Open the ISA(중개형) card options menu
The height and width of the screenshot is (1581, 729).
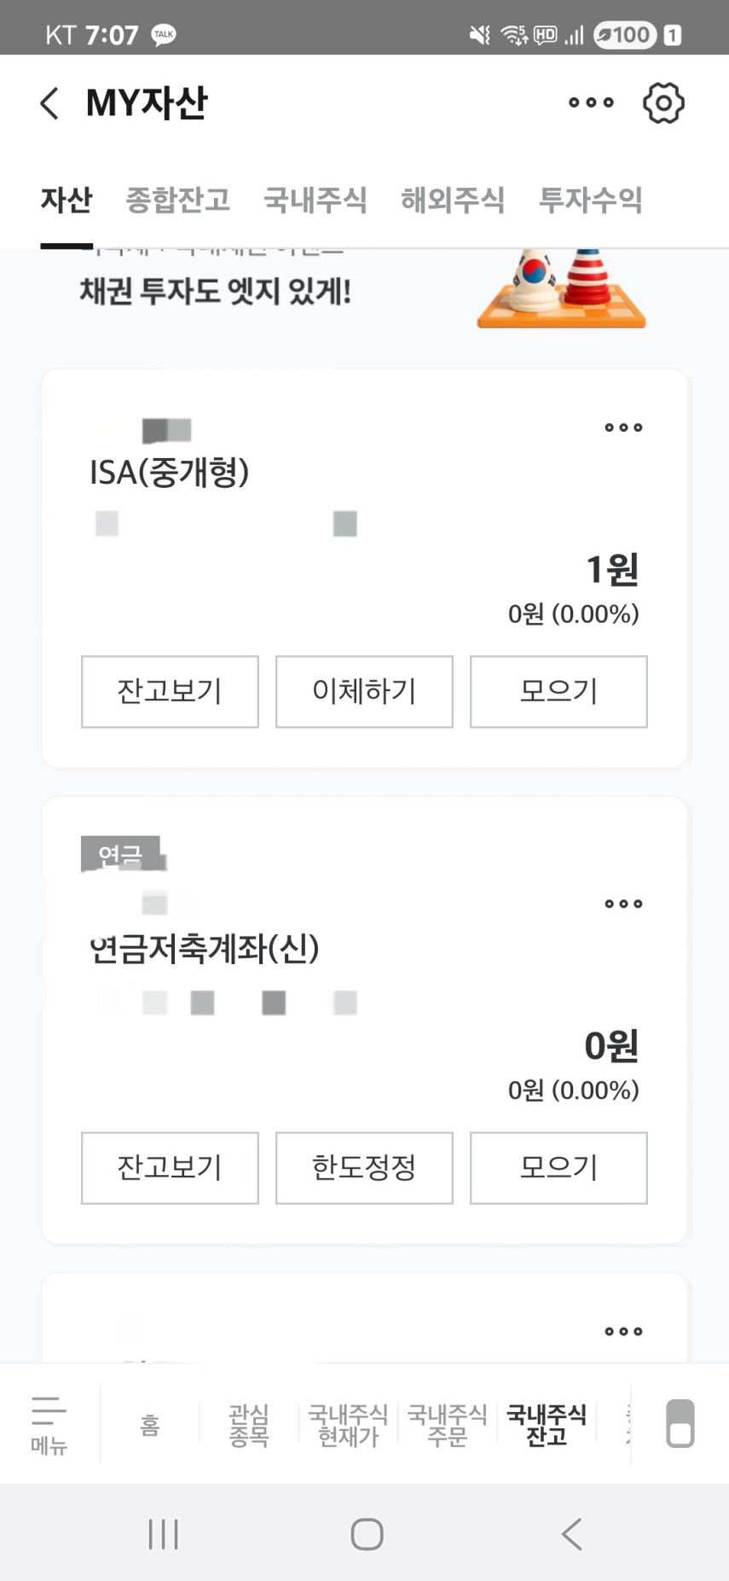(623, 427)
